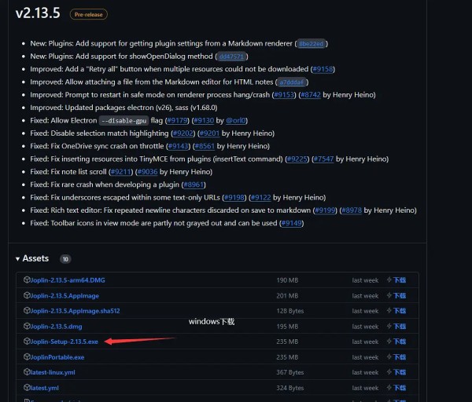Open commit link a7dddaf
The width and height of the screenshot is (472, 402).
point(291,82)
